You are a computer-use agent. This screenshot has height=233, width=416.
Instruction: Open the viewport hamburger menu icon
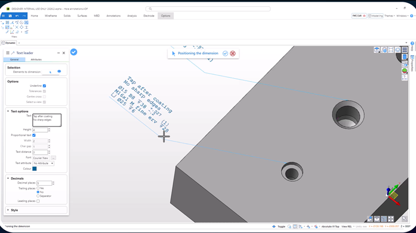point(404,50)
